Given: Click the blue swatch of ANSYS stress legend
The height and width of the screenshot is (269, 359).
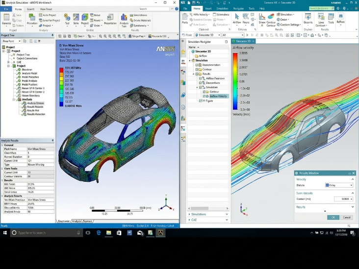Looking at the screenshot, I should (61, 103).
